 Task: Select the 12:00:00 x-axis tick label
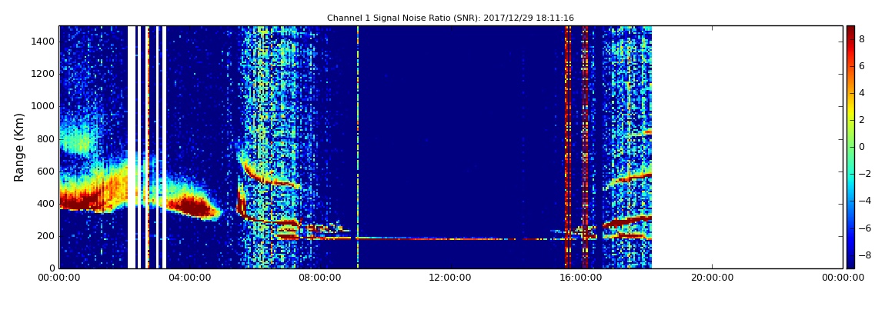[x=450, y=278]
